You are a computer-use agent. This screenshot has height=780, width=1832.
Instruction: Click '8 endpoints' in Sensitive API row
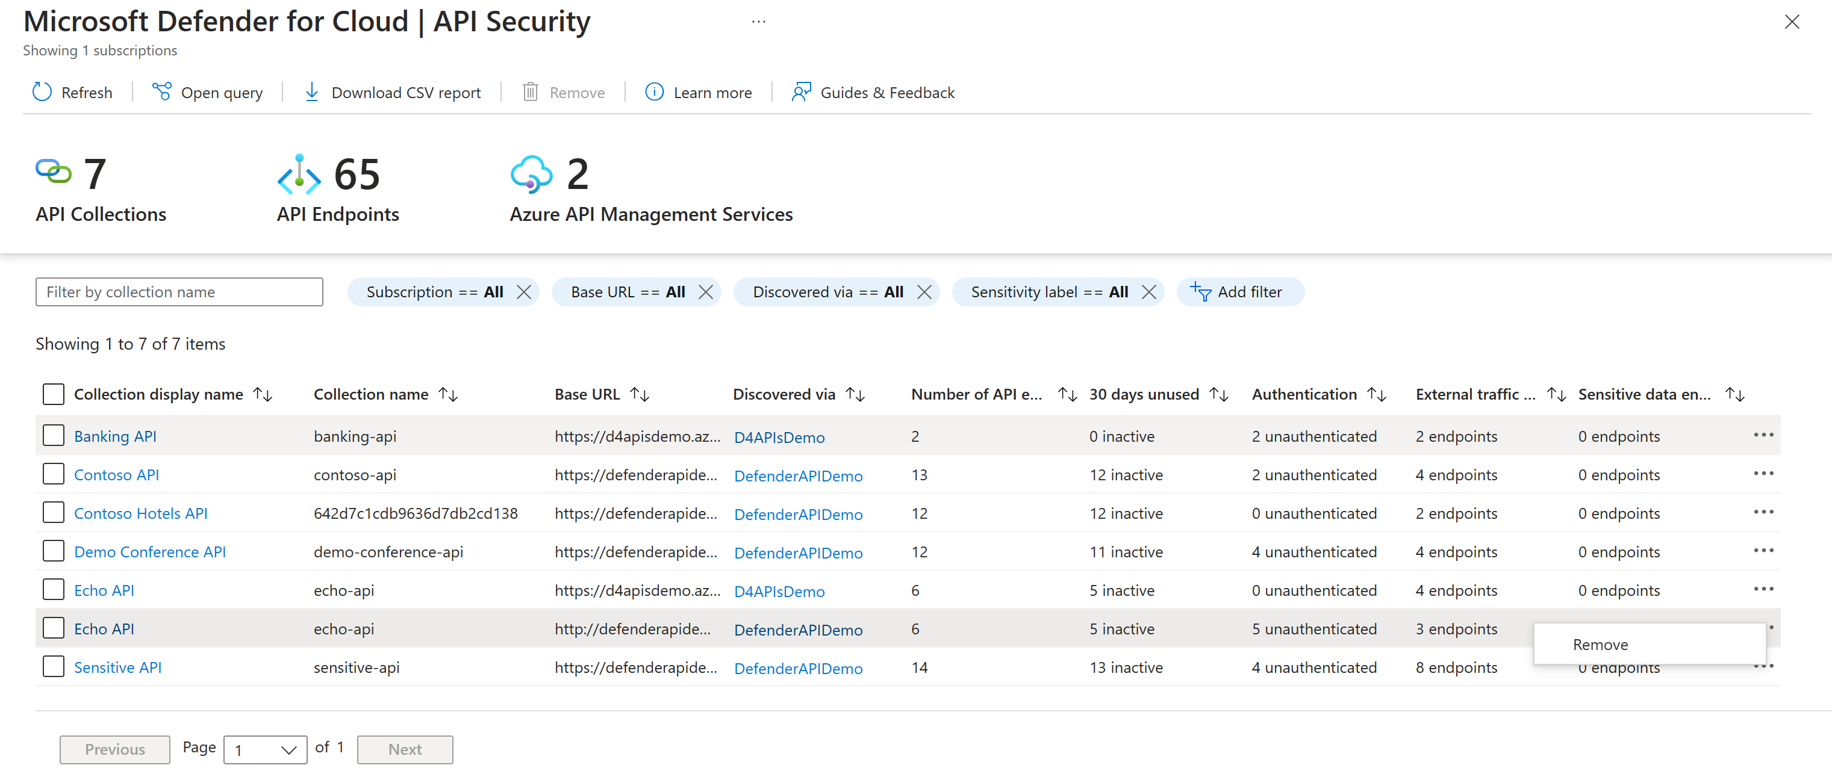[x=1456, y=667]
